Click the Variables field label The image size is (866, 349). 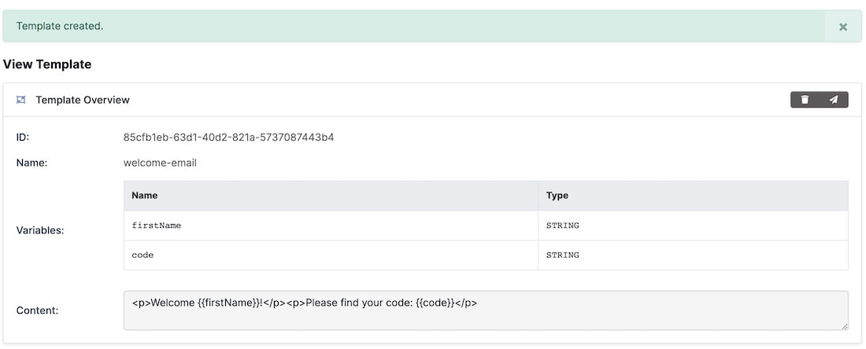click(x=40, y=231)
